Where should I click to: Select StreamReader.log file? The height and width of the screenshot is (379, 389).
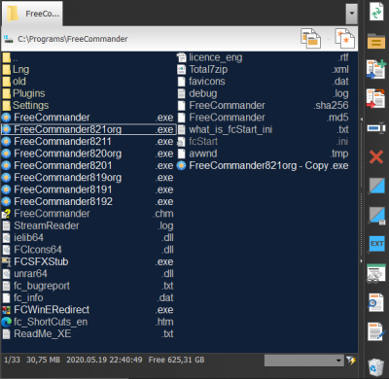(88, 225)
